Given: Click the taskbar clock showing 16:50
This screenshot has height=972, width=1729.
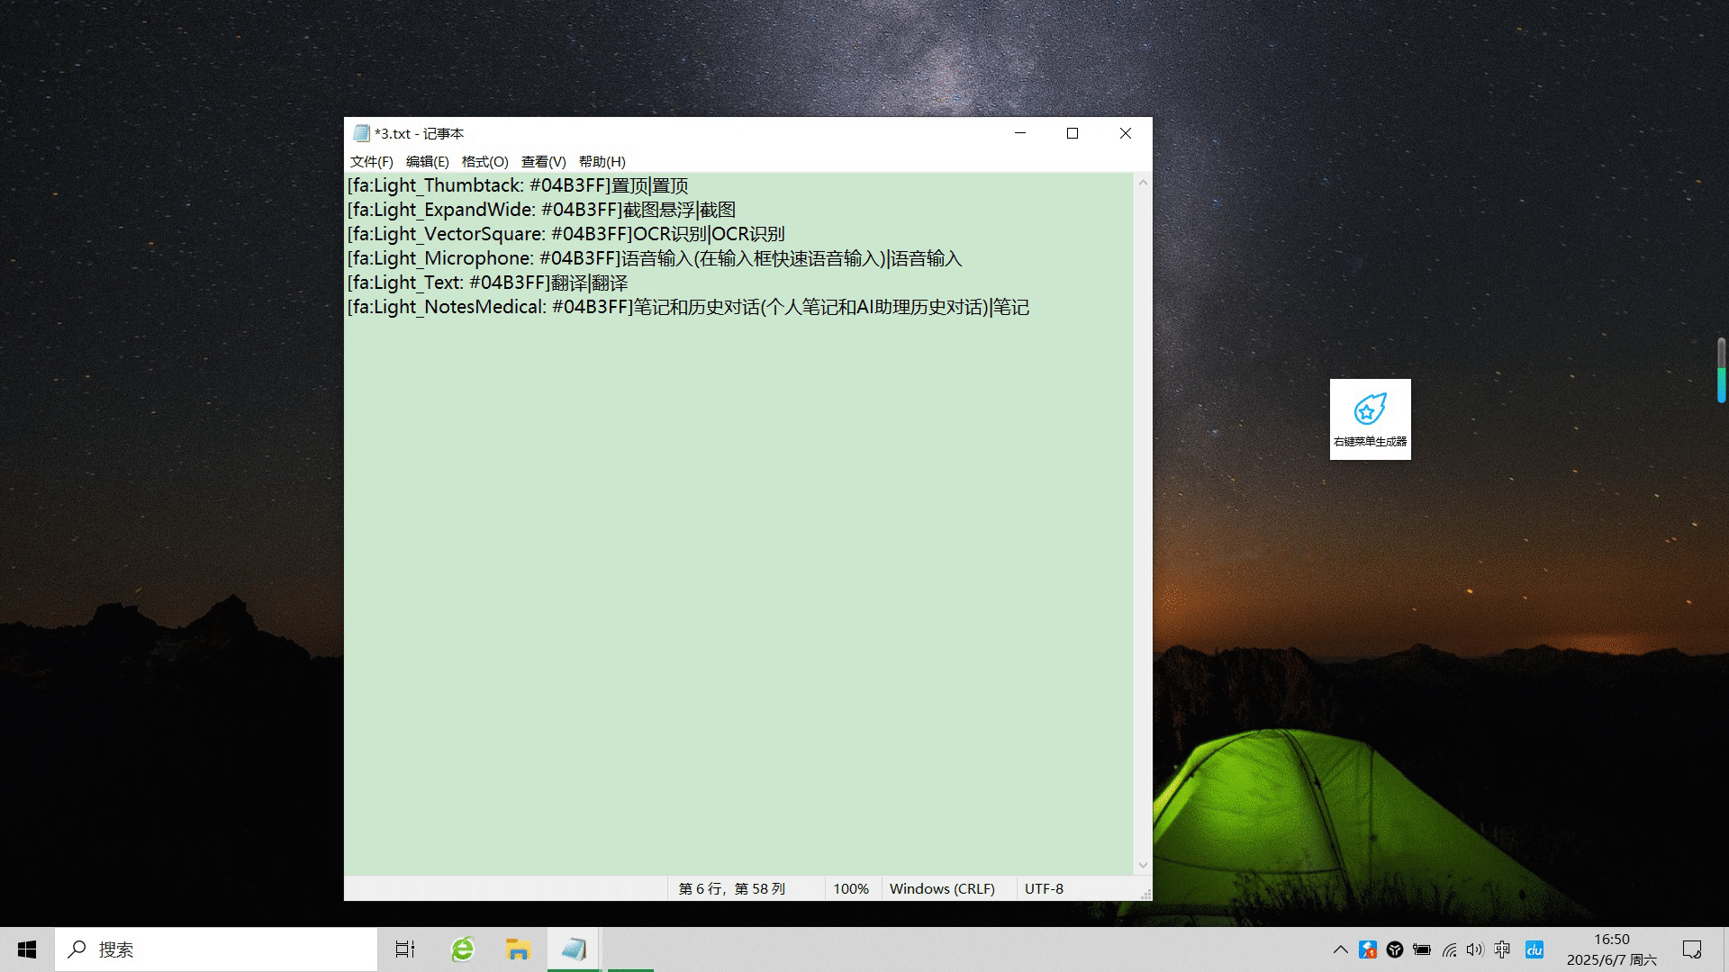Looking at the screenshot, I should [1611, 949].
